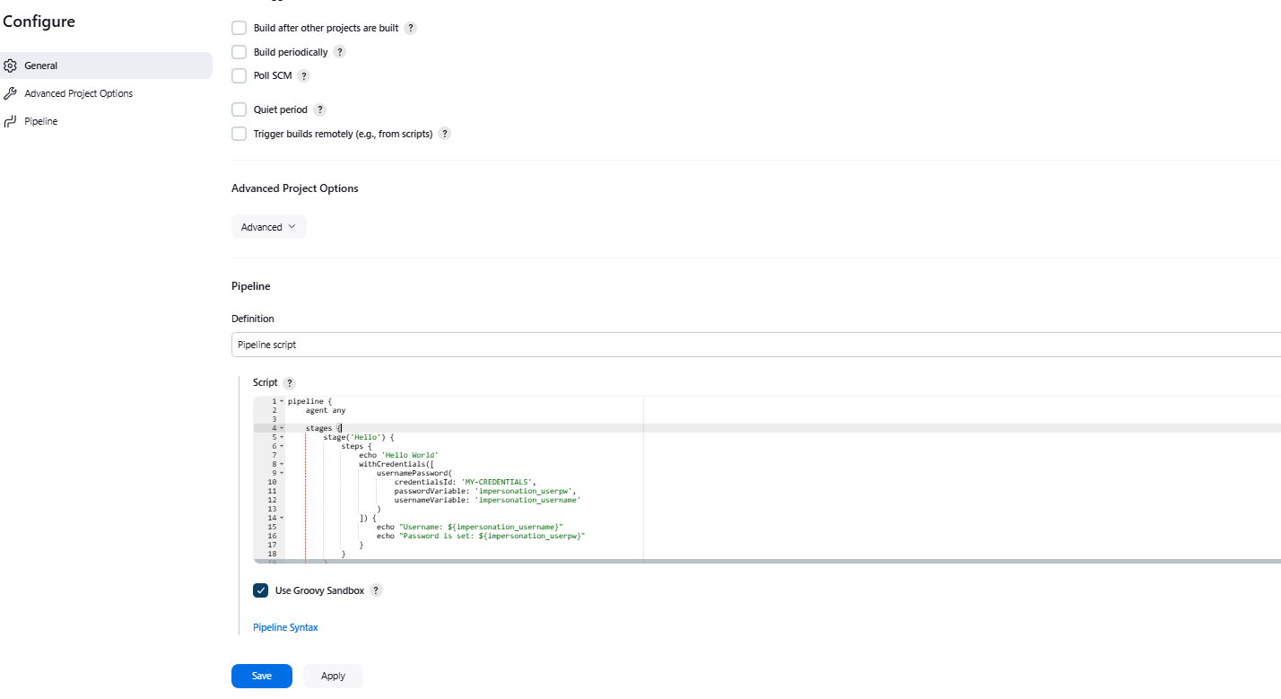
Task: Collapse the stages block fold arrow at line 4
Action: click(x=282, y=428)
